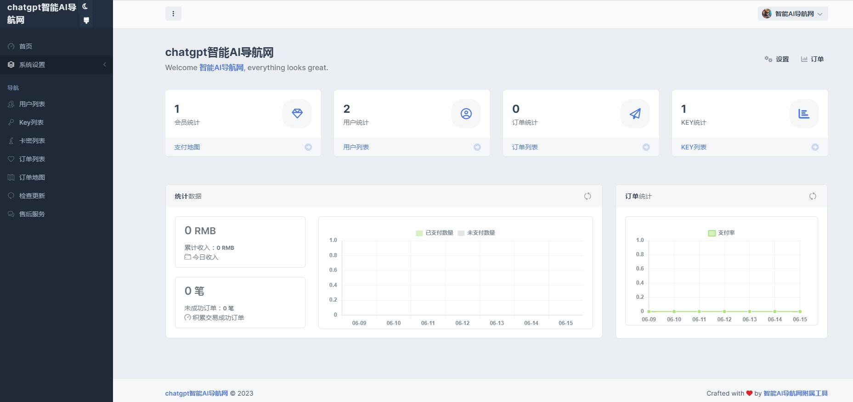Click 订单 button with chart icon
The image size is (853, 402).
pyautogui.click(x=812, y=59)
